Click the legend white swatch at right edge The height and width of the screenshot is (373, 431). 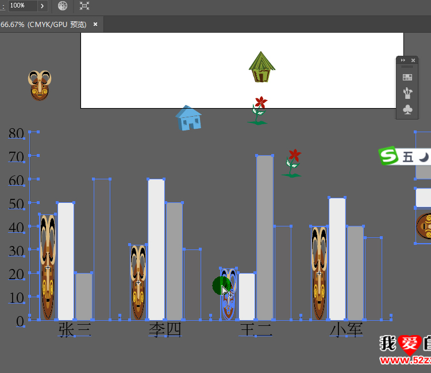(424, 198)
